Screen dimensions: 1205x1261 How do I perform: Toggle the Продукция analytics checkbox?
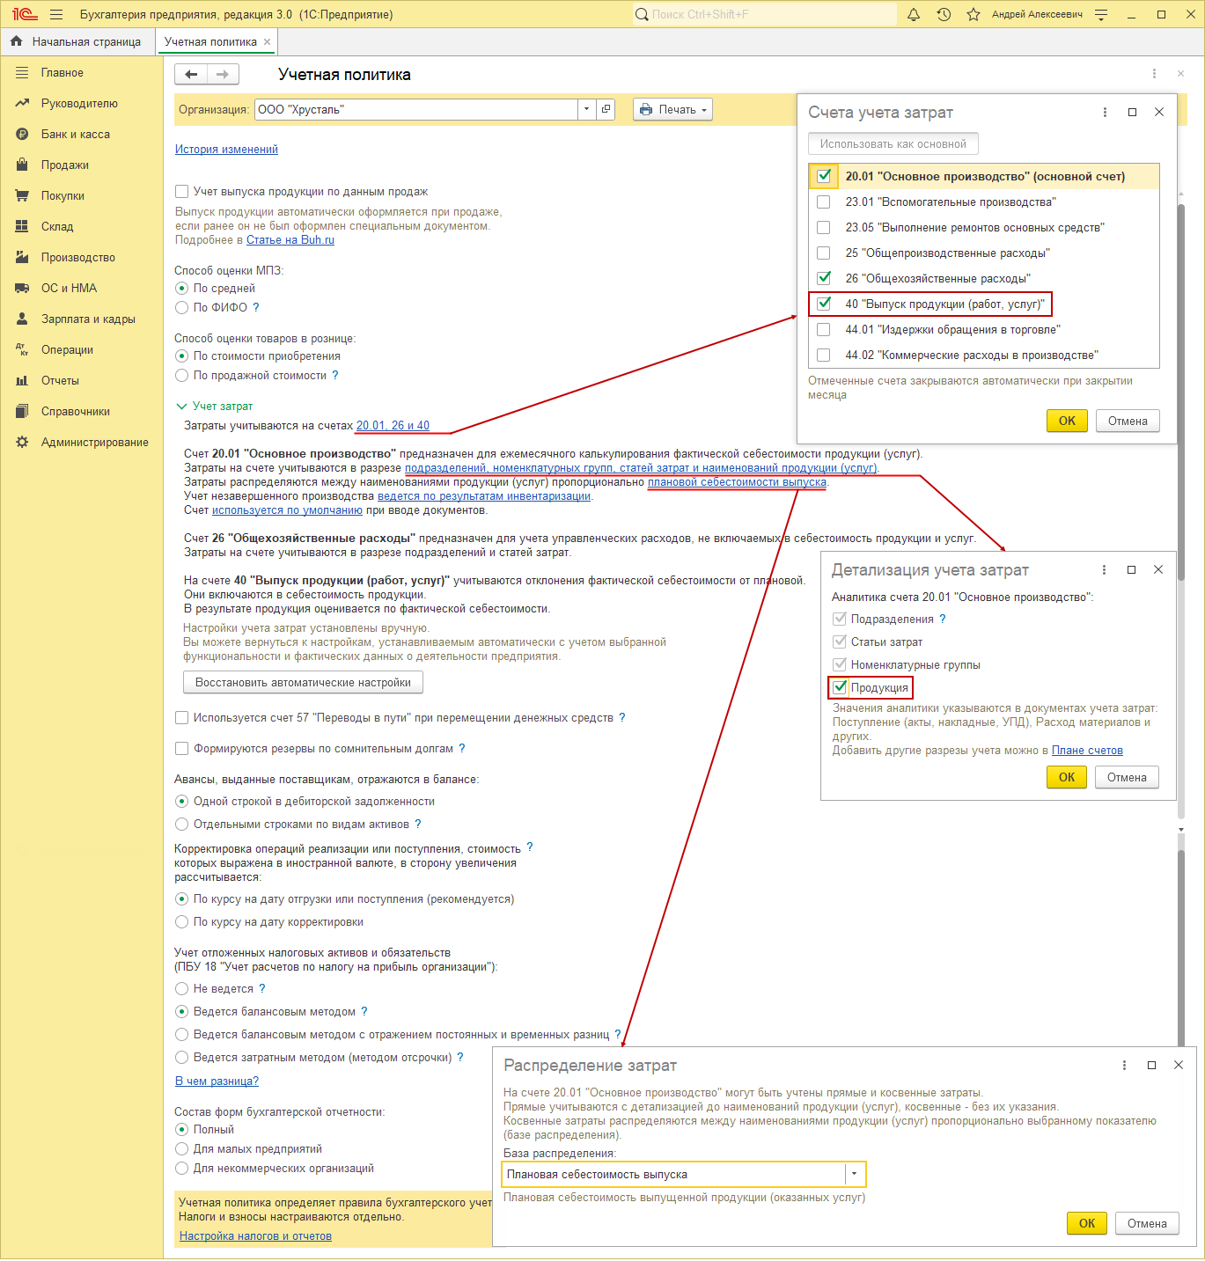(840, 687)
